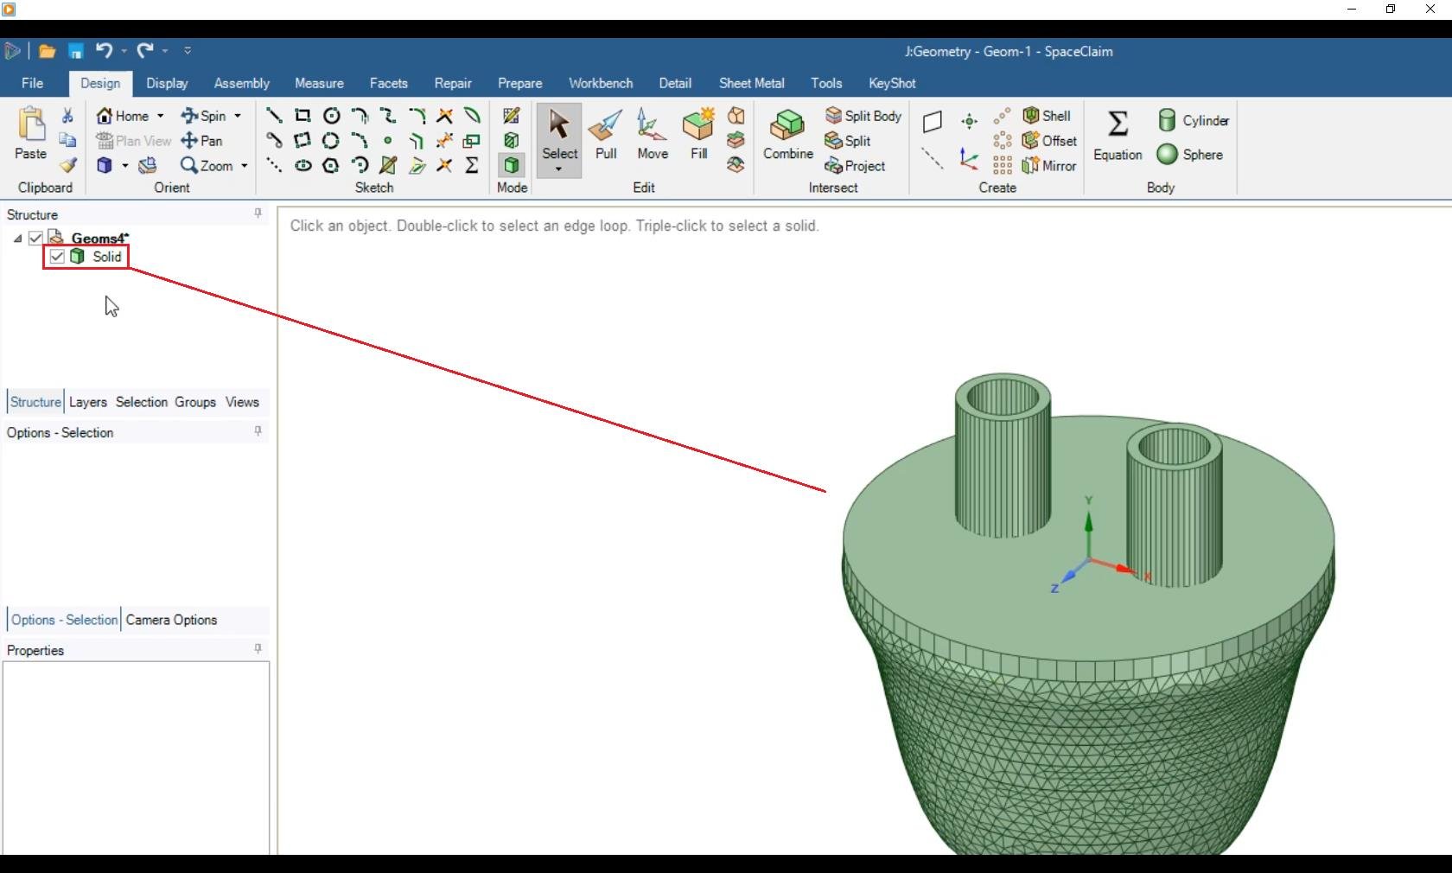Open the Spin dropdown options

point(234,116)
